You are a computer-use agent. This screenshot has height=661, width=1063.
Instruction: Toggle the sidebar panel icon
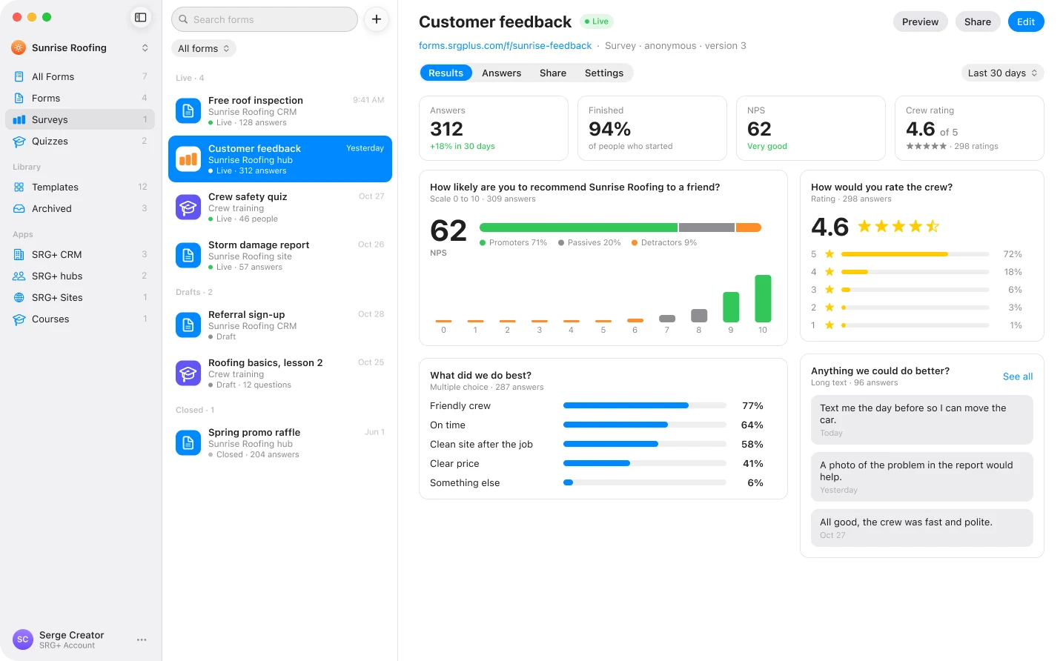pos(140,17)
